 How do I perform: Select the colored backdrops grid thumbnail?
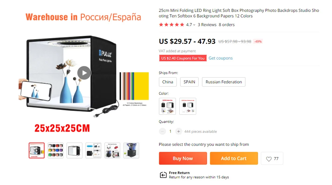click(x=55, y=151)
